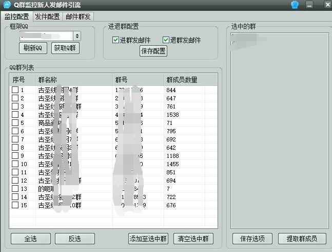
Task: Select row 1 checkbox in the group list
Action: point(15,91)
